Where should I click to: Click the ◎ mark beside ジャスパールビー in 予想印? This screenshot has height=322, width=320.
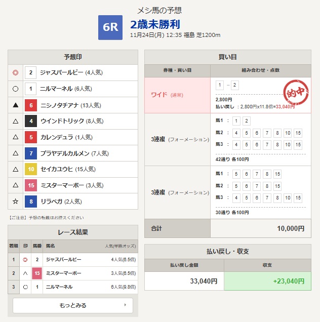click(15, 73)
